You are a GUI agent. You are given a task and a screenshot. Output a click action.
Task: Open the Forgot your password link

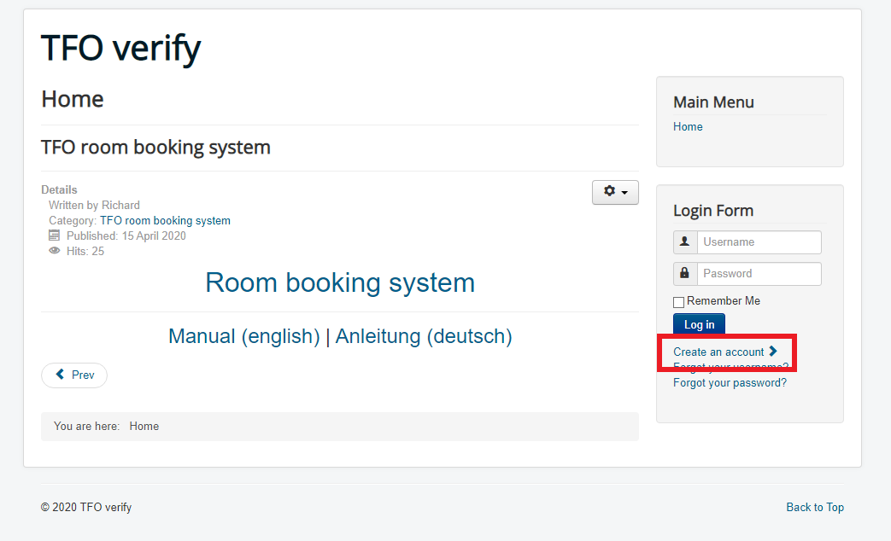pos(730,383)
